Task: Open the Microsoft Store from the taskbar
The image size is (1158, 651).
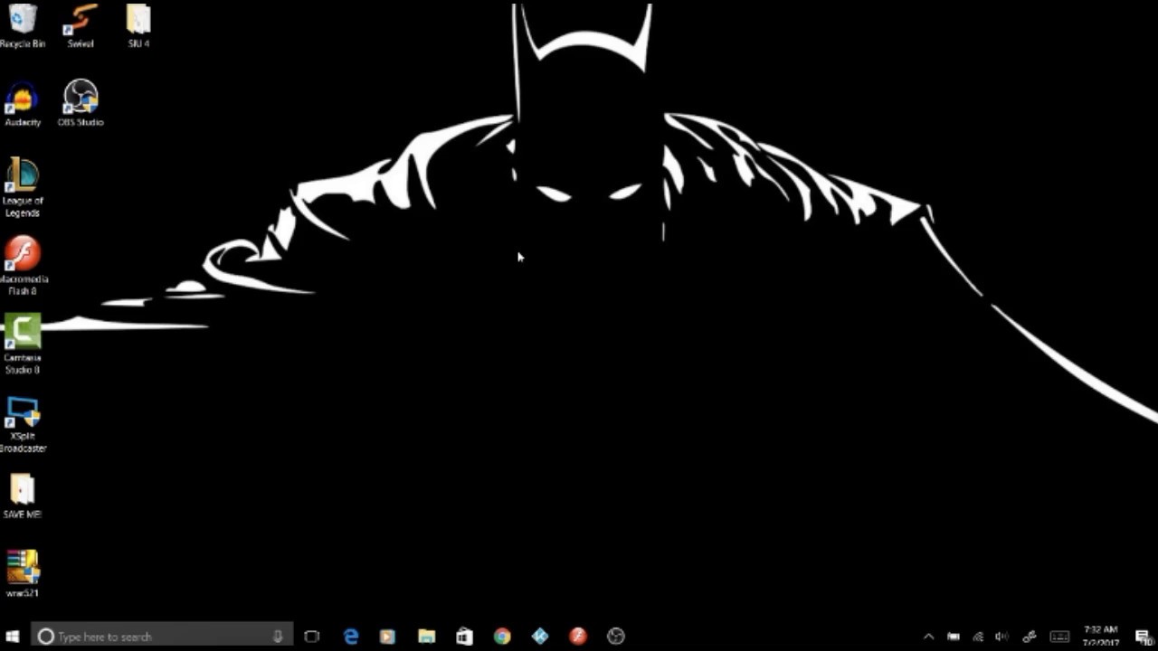Action: coord(464,637)
